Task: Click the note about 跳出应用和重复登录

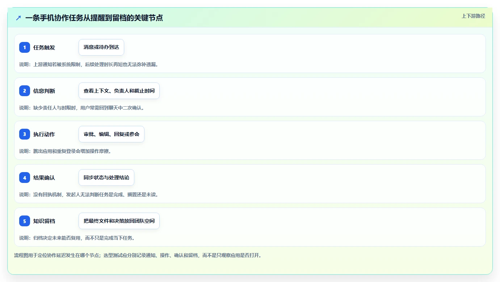Action: [66, 151]
